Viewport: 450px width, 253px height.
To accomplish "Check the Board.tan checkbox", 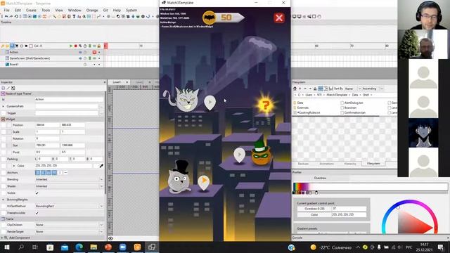I will point(342,108).
